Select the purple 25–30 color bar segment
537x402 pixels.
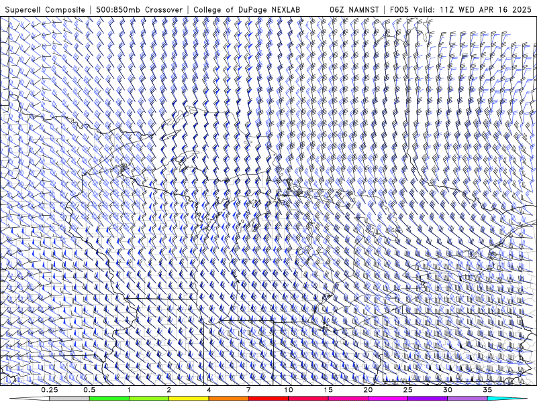(428, 399)
